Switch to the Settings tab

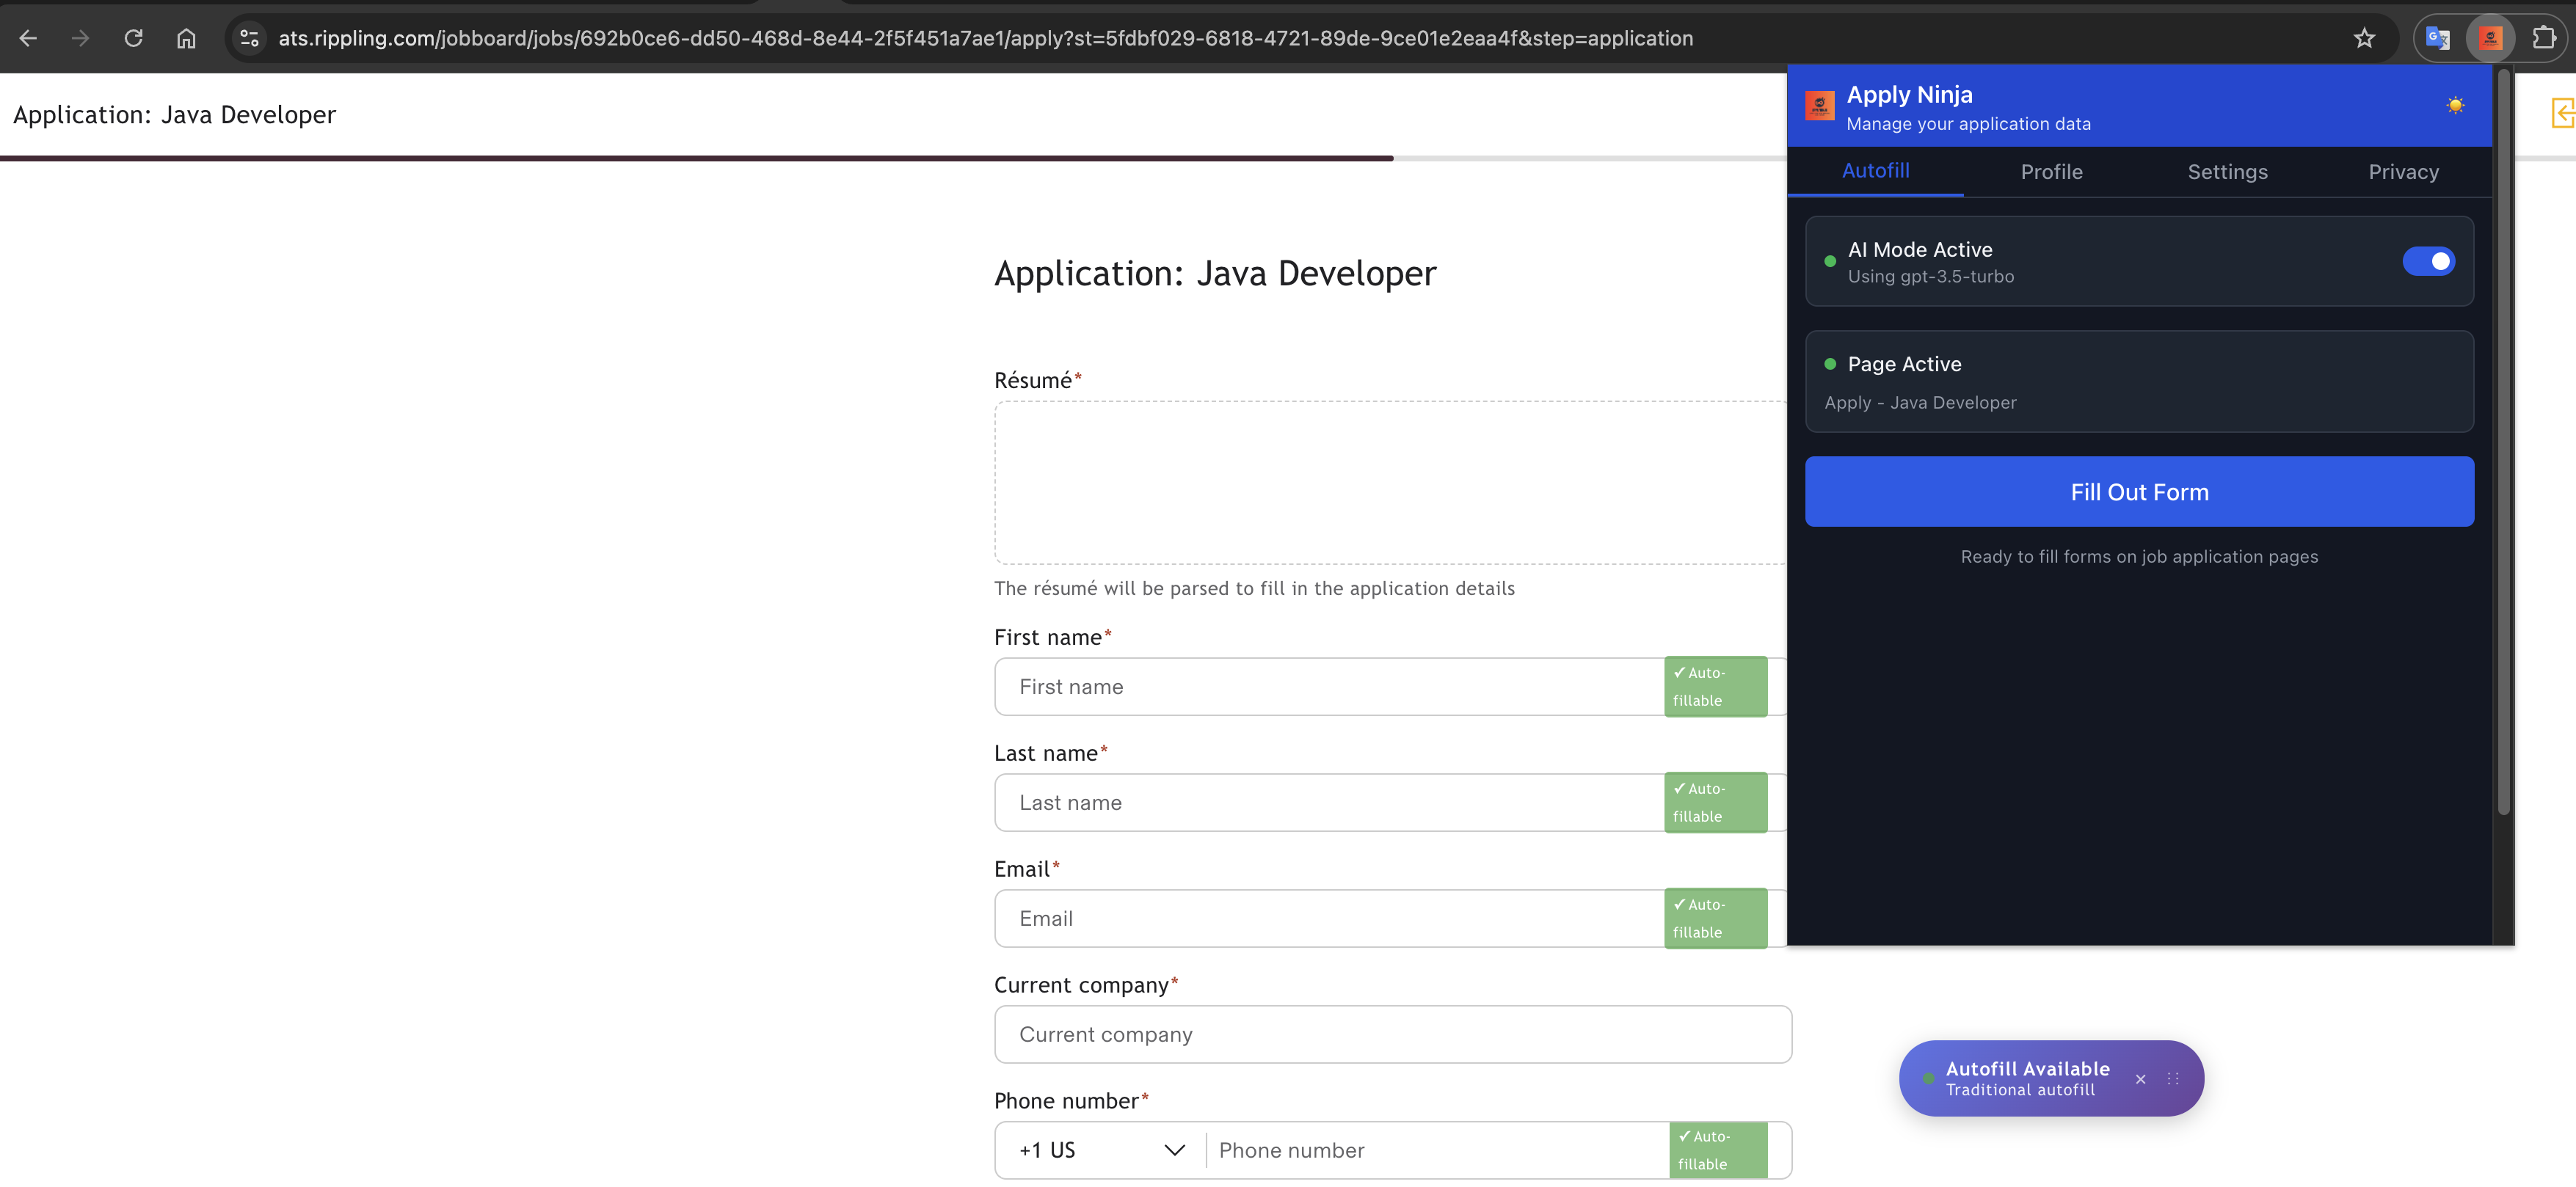[x=2227, y=172]
